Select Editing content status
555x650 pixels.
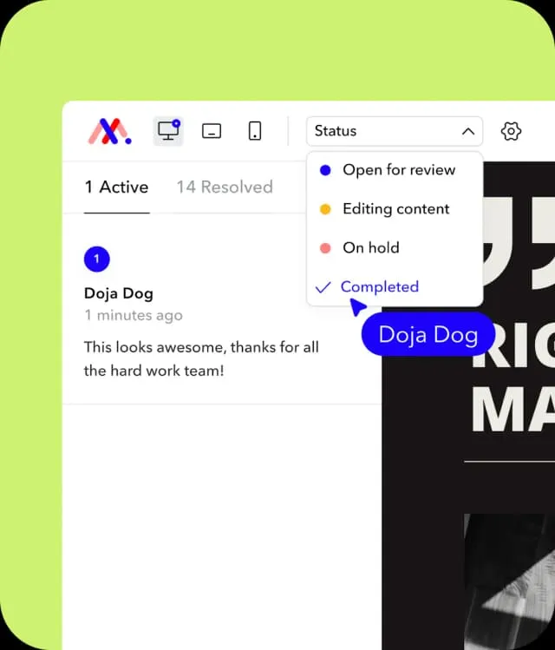(x=395, y=209)
